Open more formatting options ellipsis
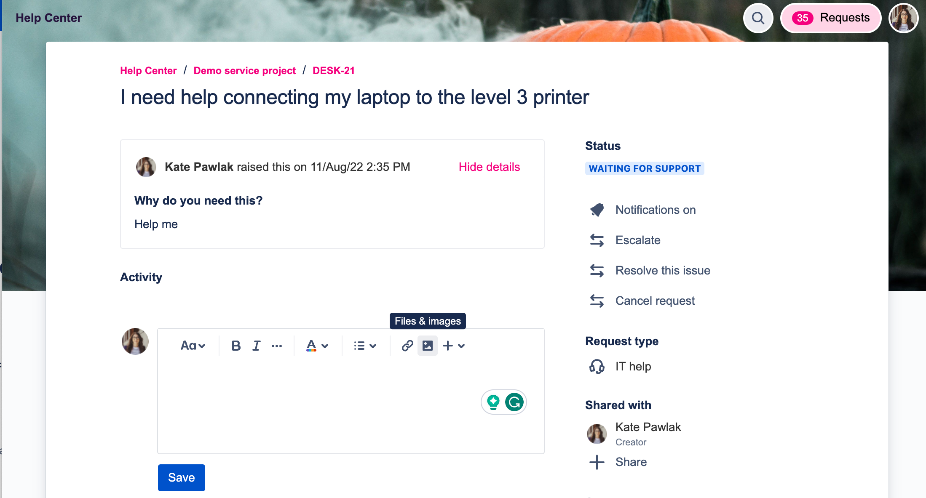 click(x=277, y=346)
